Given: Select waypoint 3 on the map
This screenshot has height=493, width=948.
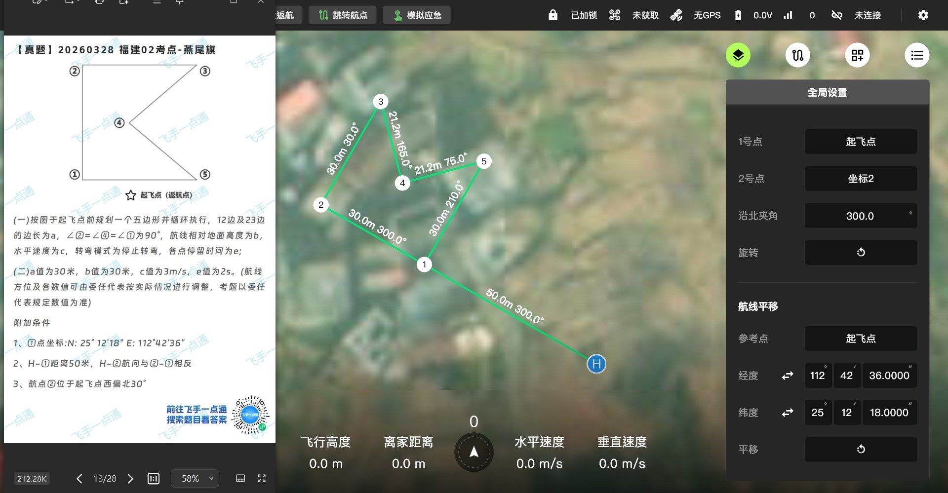Looking at the screenshot, I should pyautogui.click(x=380, y=102).
